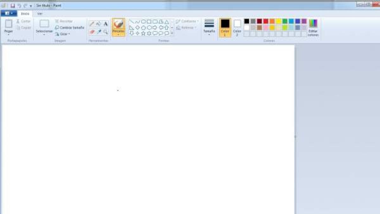This screenshot has width=380, height=214.
Task: Choose the Pentagon shape
Action: (143, 28)
